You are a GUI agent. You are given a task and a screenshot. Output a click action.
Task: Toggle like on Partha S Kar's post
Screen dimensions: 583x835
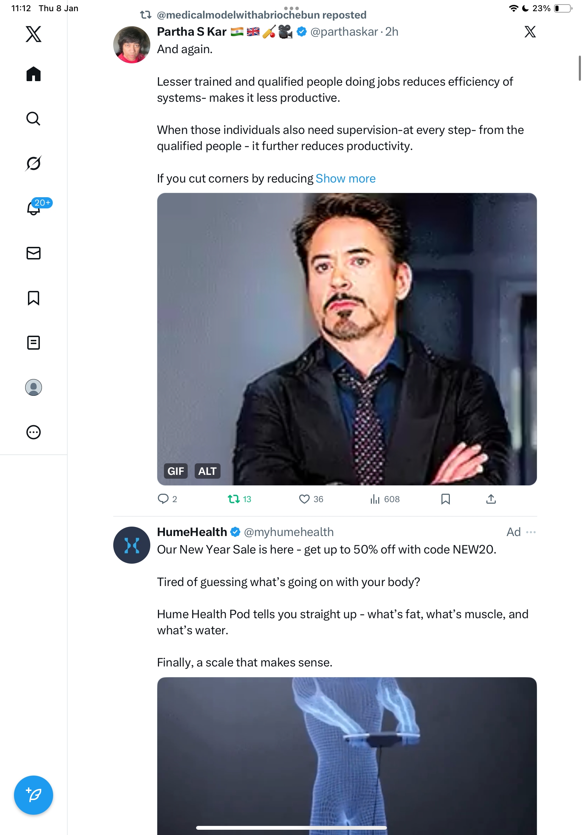304,499
